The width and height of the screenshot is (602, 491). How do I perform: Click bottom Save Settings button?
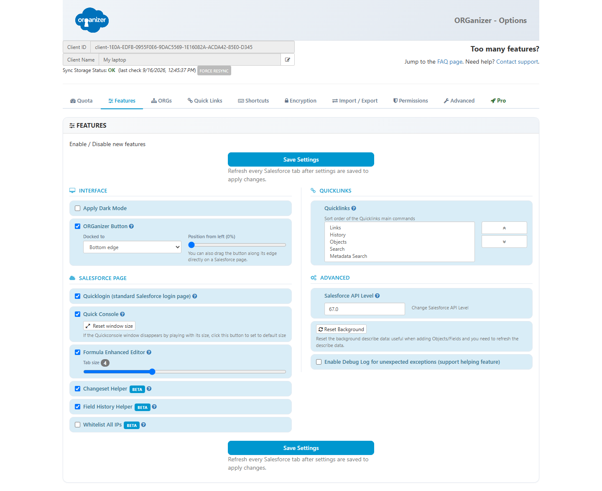tap(301, 448)
